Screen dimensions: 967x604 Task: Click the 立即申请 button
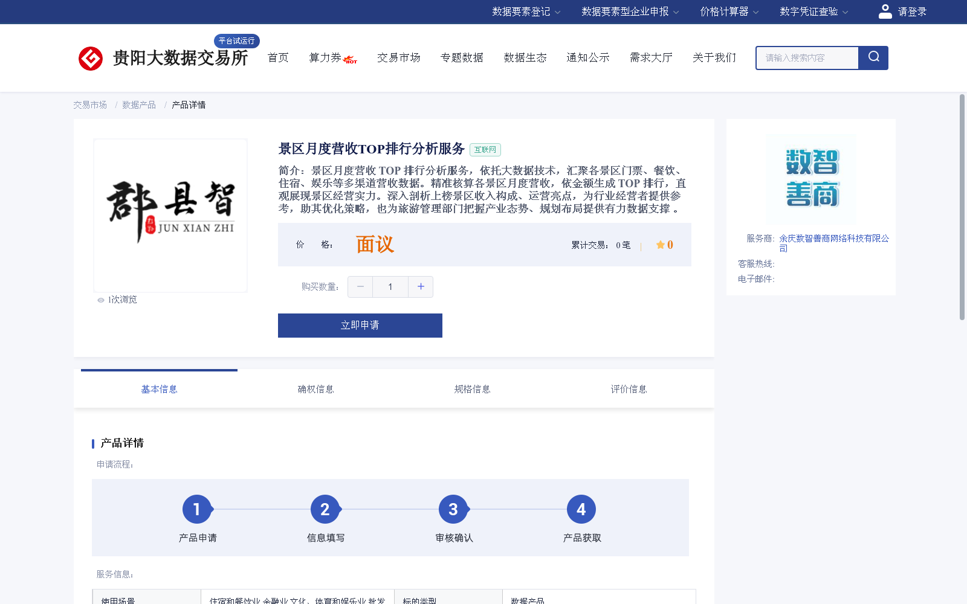point(360,326)
